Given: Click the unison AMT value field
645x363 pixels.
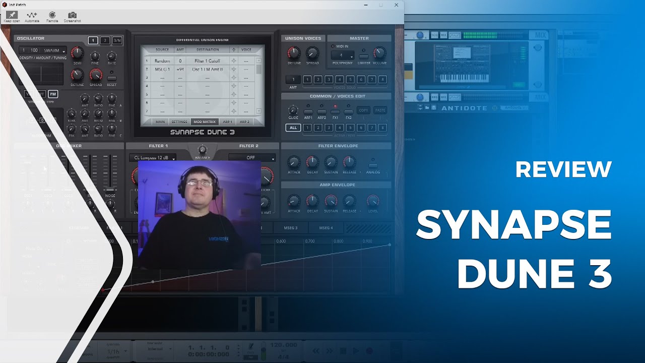Looking at the screenshot, I should tap(293, 80).
